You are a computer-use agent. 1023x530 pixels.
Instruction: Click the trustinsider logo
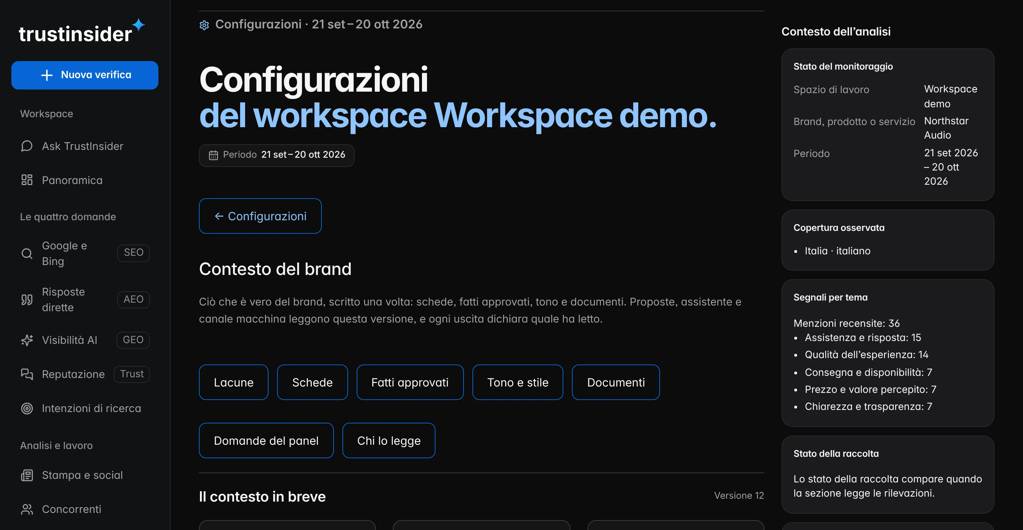82,31
